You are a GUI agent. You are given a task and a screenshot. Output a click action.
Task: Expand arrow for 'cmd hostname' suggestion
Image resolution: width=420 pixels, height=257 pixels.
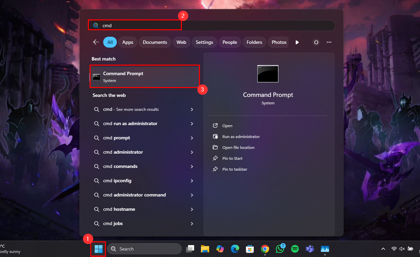point(192,209)
